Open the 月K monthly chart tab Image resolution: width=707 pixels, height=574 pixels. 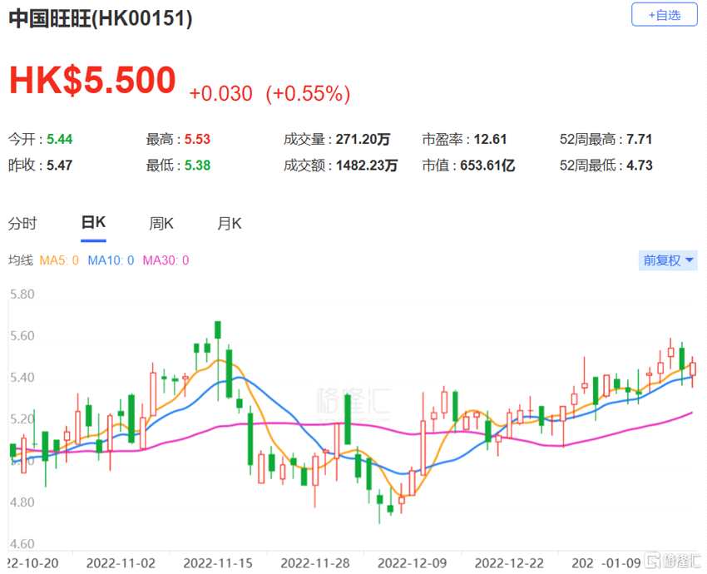click(x=229, y=223)
